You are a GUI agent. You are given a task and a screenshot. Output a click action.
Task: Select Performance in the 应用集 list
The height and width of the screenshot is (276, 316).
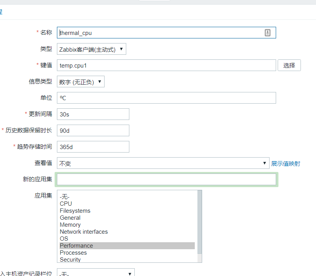127,246
